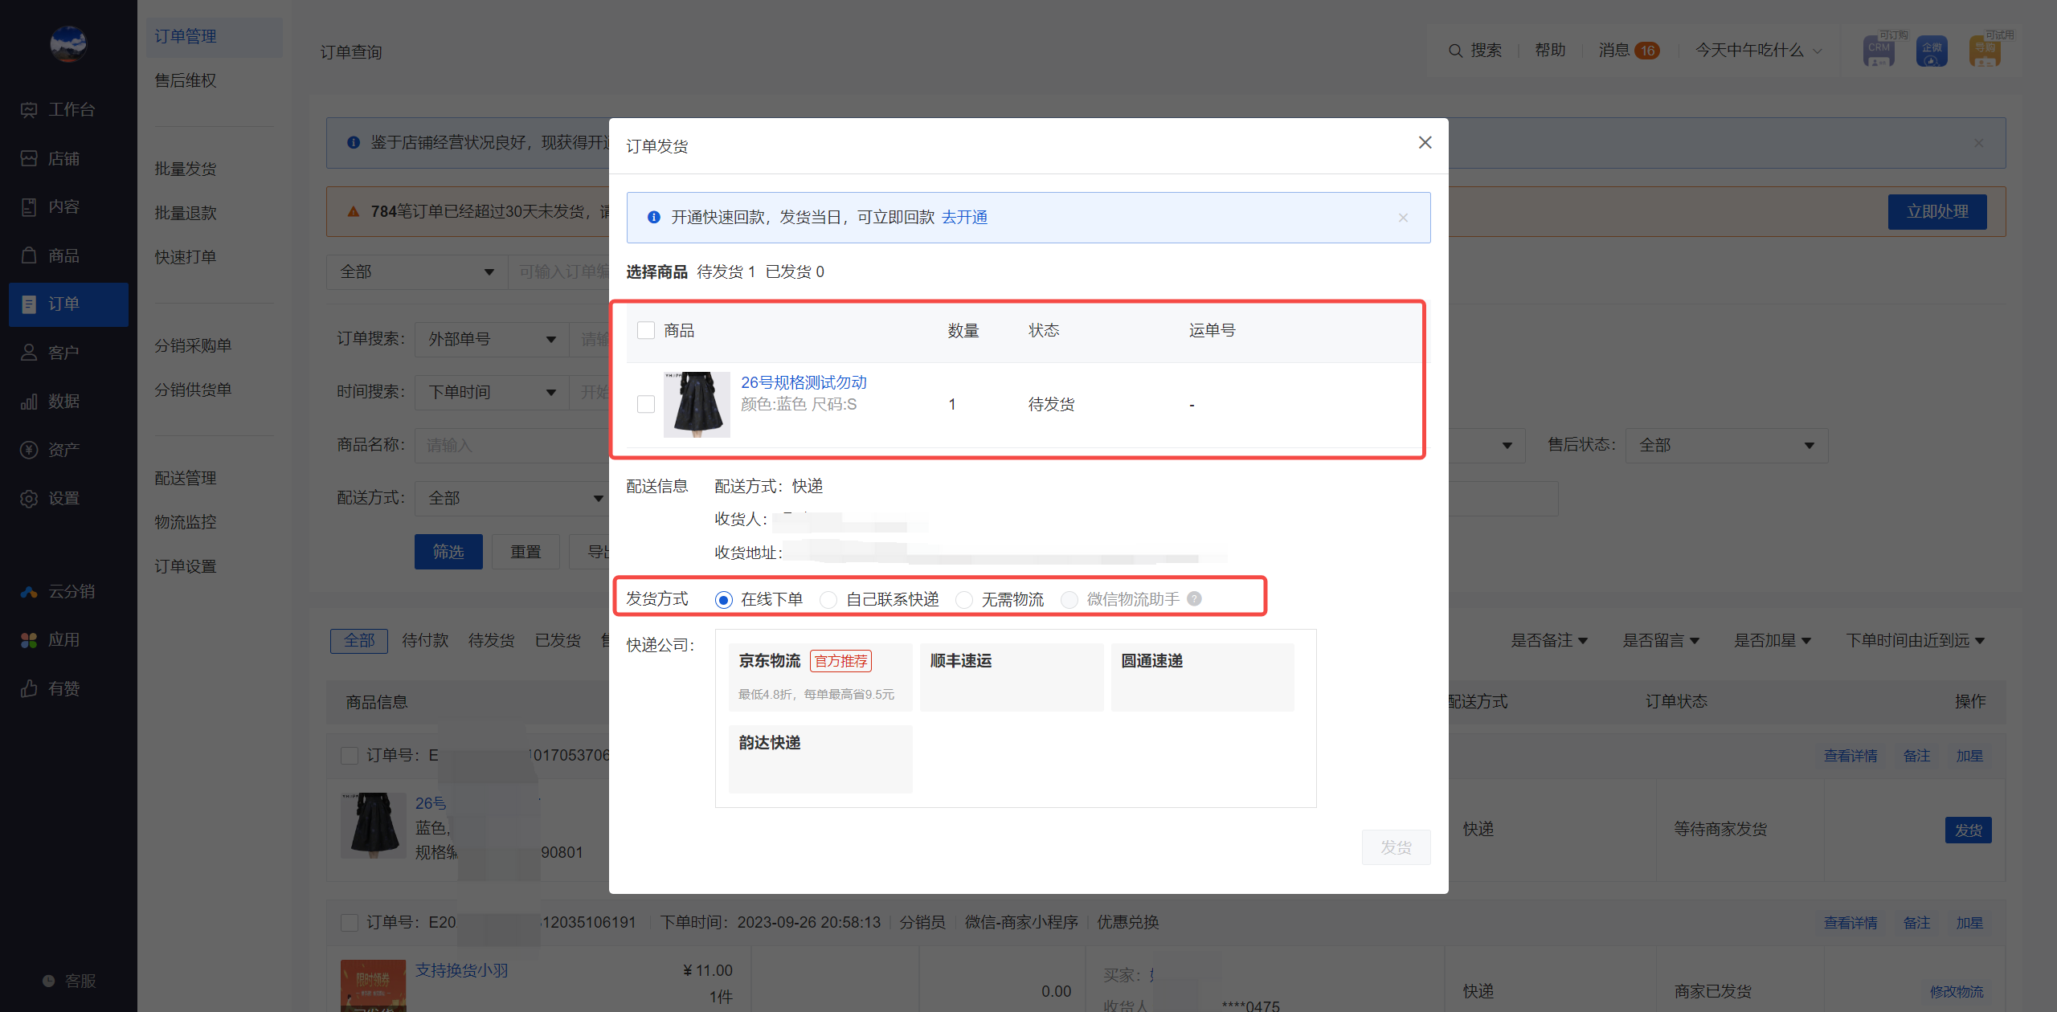
Task: Open the 外部单号 order search dropdown
Action: pos(492,339)
